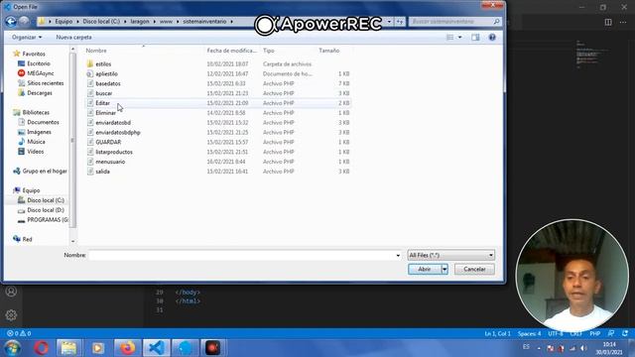Click the refresh button beside the address bar
The image size is (635, 357).
pyautogui.click(x=400, y=22)
